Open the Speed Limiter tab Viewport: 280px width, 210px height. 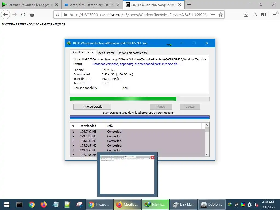106,53
